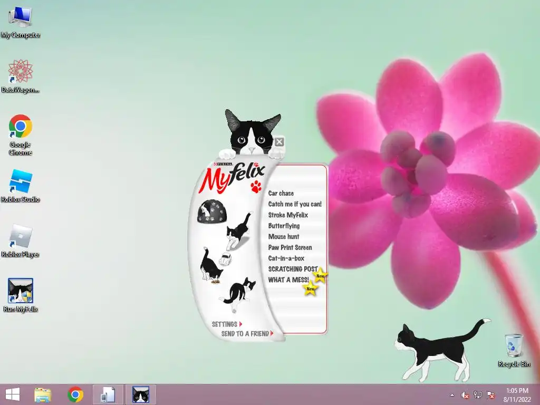The width and height of the screenshot is (540, 405).
Task: Select the Roblox Studio desktop icon
Action: pyautogui.click(x=21, y=186)
